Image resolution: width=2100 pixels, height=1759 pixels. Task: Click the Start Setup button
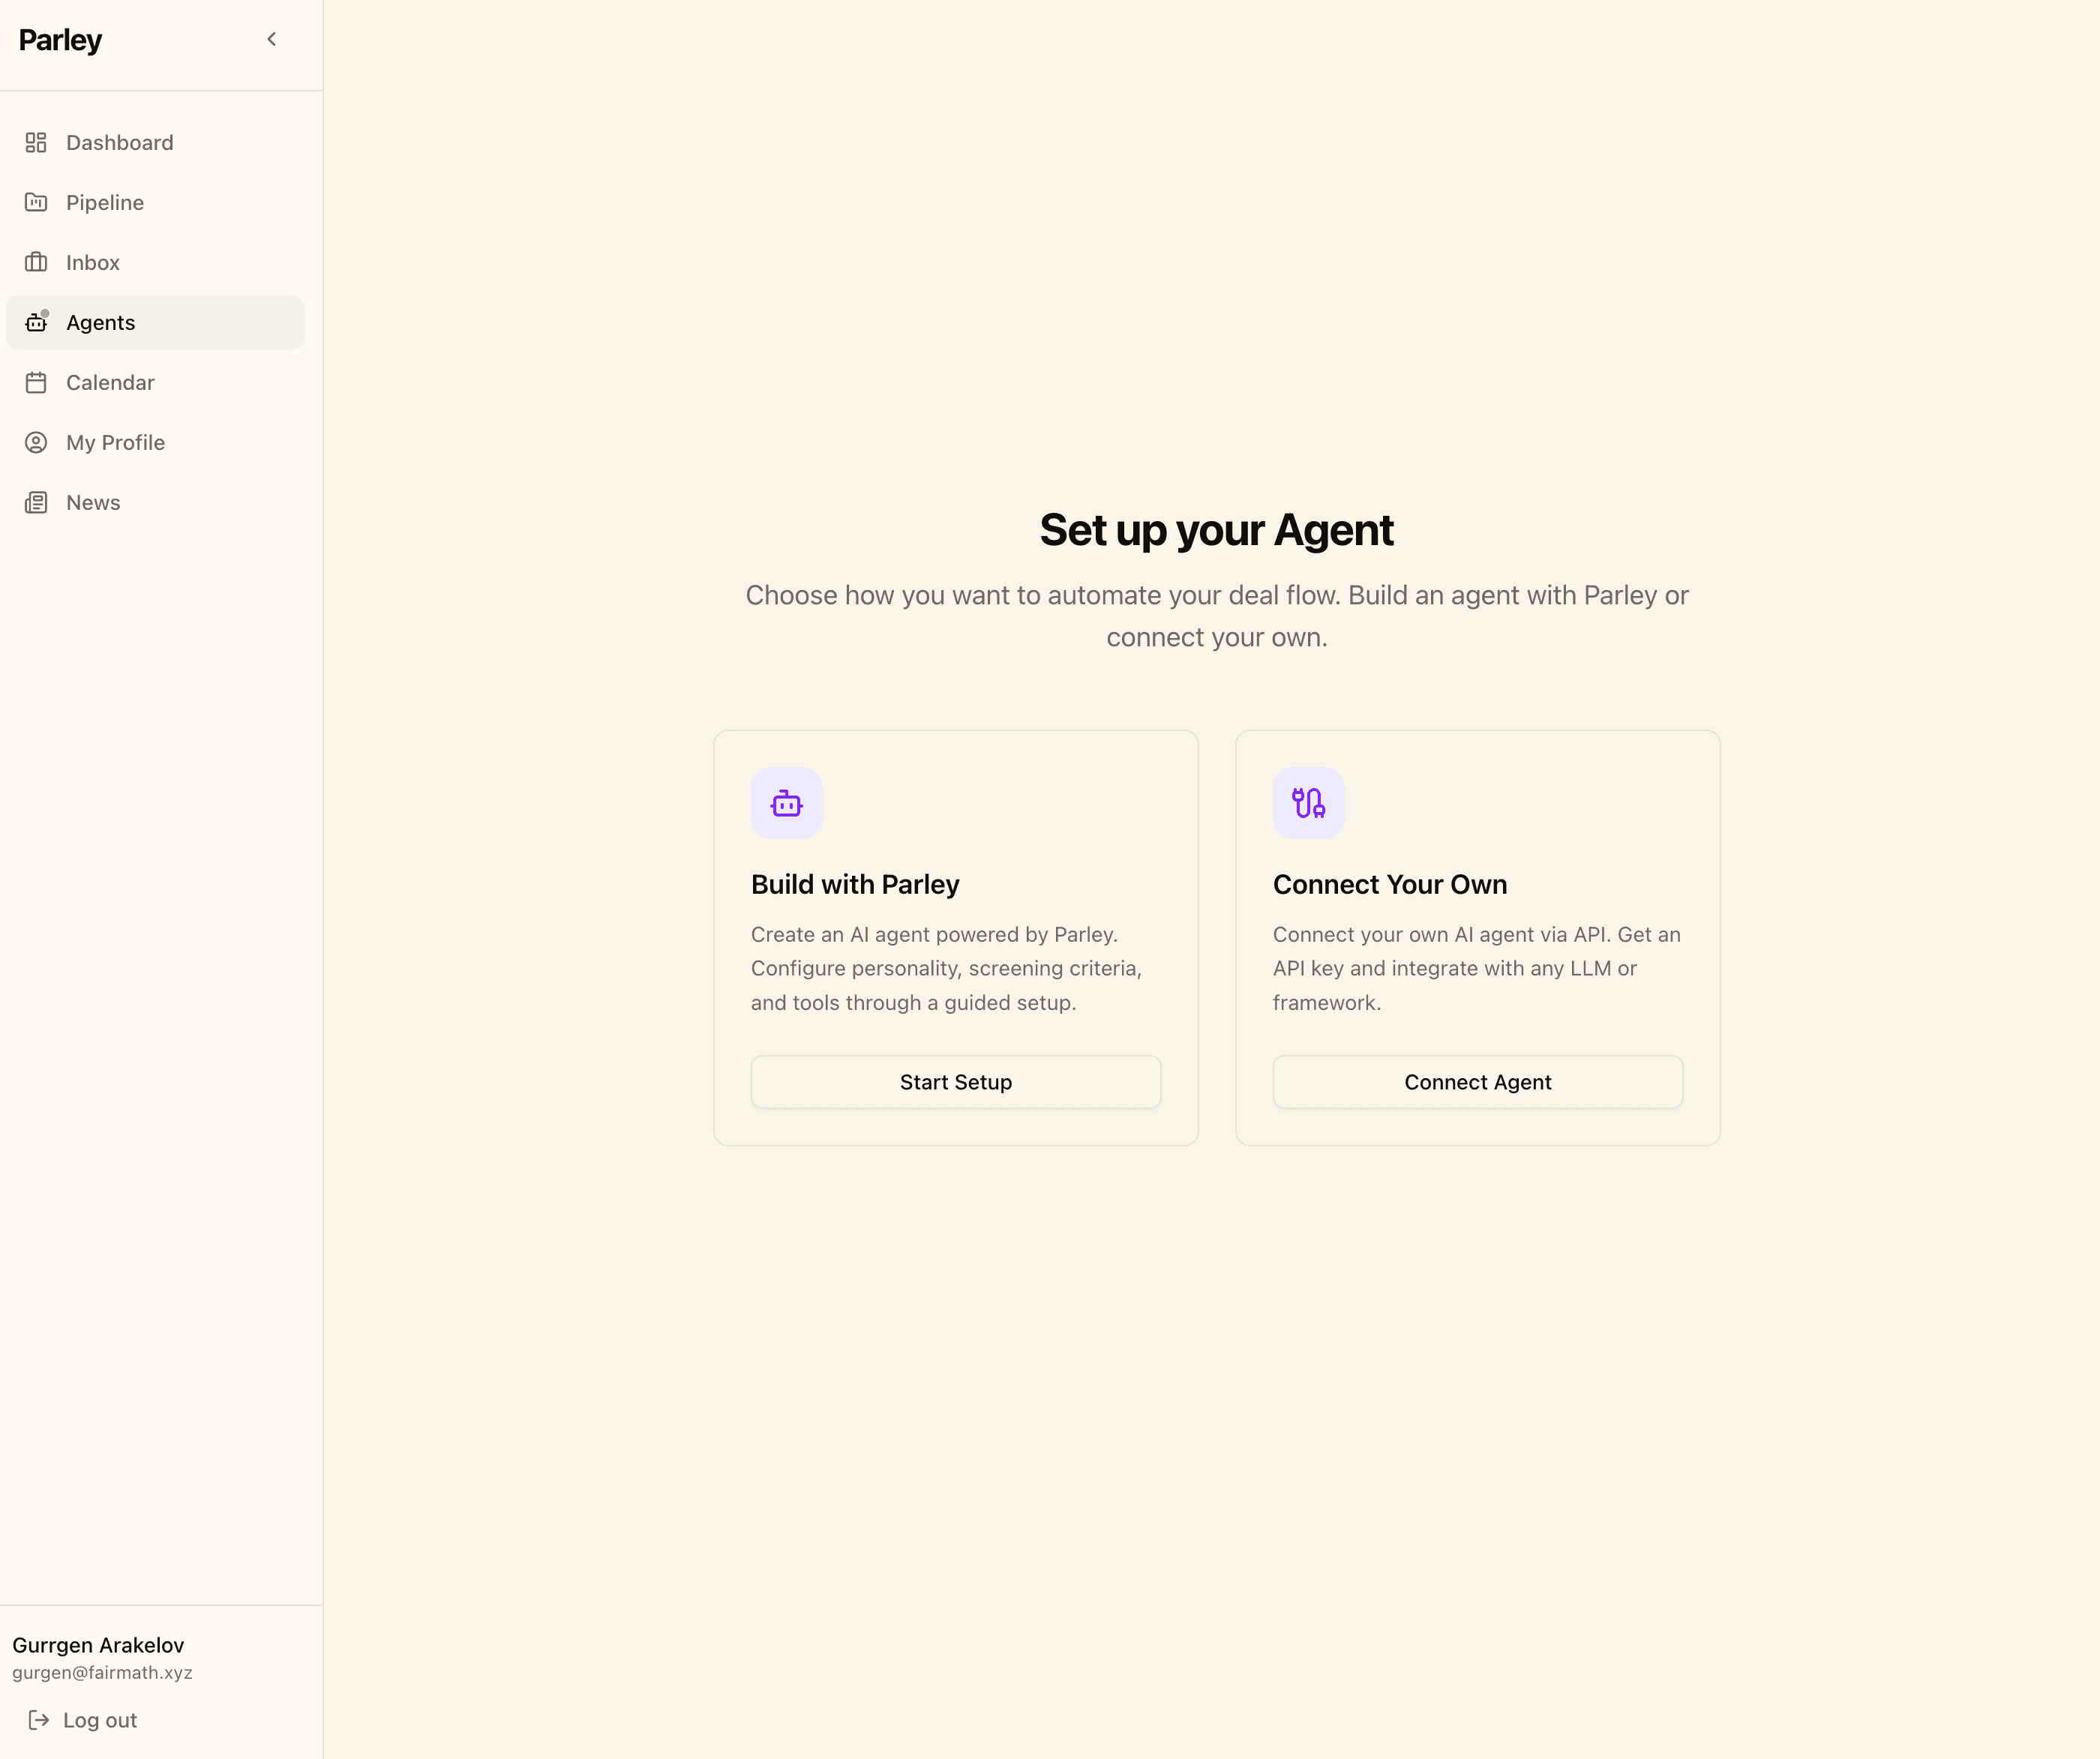(x=955, y=1081)
